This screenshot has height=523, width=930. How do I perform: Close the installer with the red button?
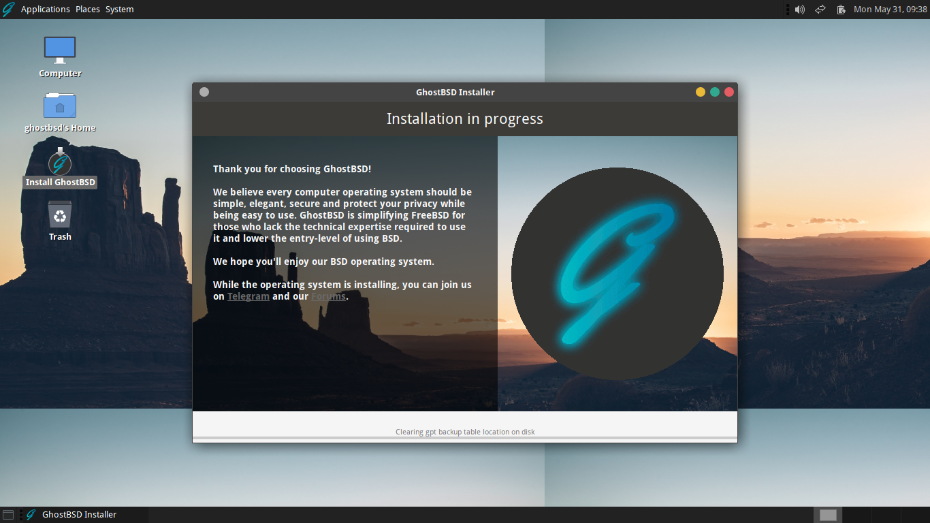coord(729,92)
